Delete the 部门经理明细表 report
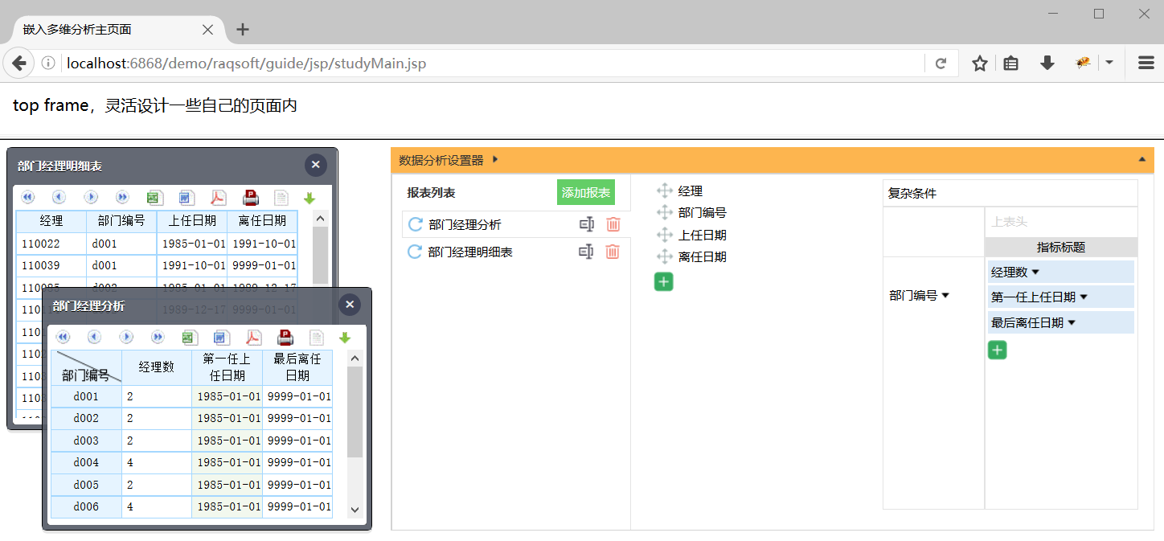 (613, 252)
